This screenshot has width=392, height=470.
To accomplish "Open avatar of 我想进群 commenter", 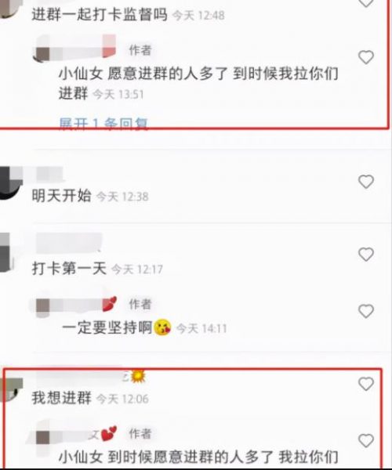I will click(11, 389).
